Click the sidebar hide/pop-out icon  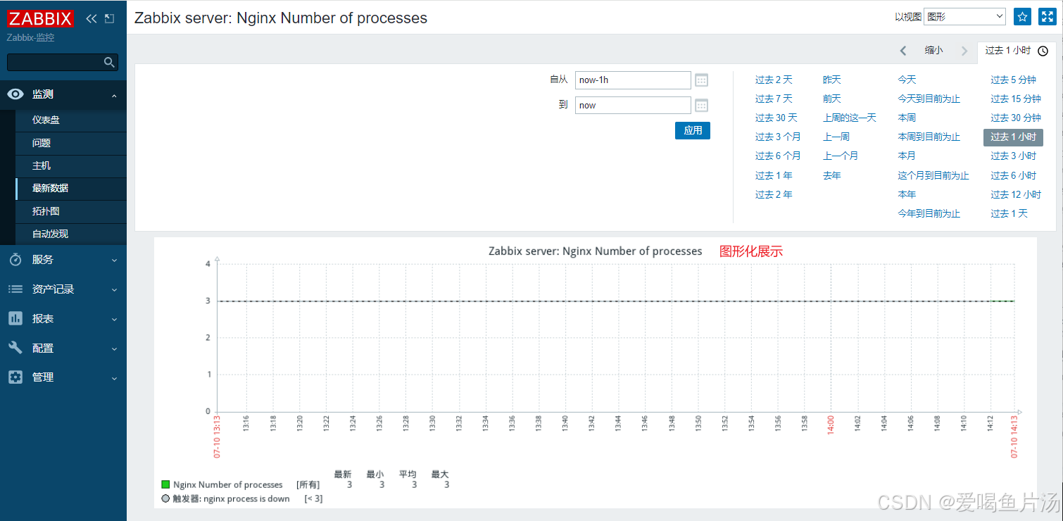109,18
